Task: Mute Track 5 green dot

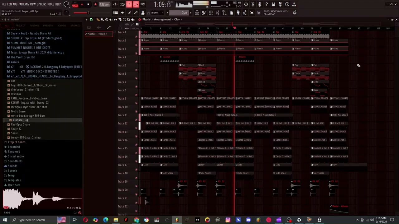Action: coord(136,70)
